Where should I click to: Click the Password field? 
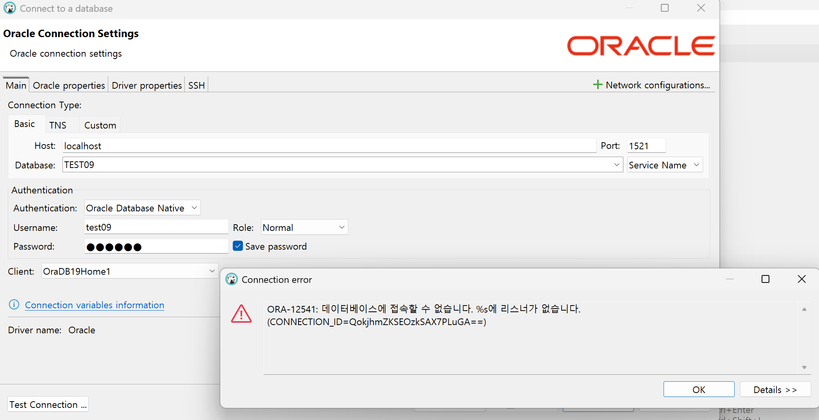156,246
